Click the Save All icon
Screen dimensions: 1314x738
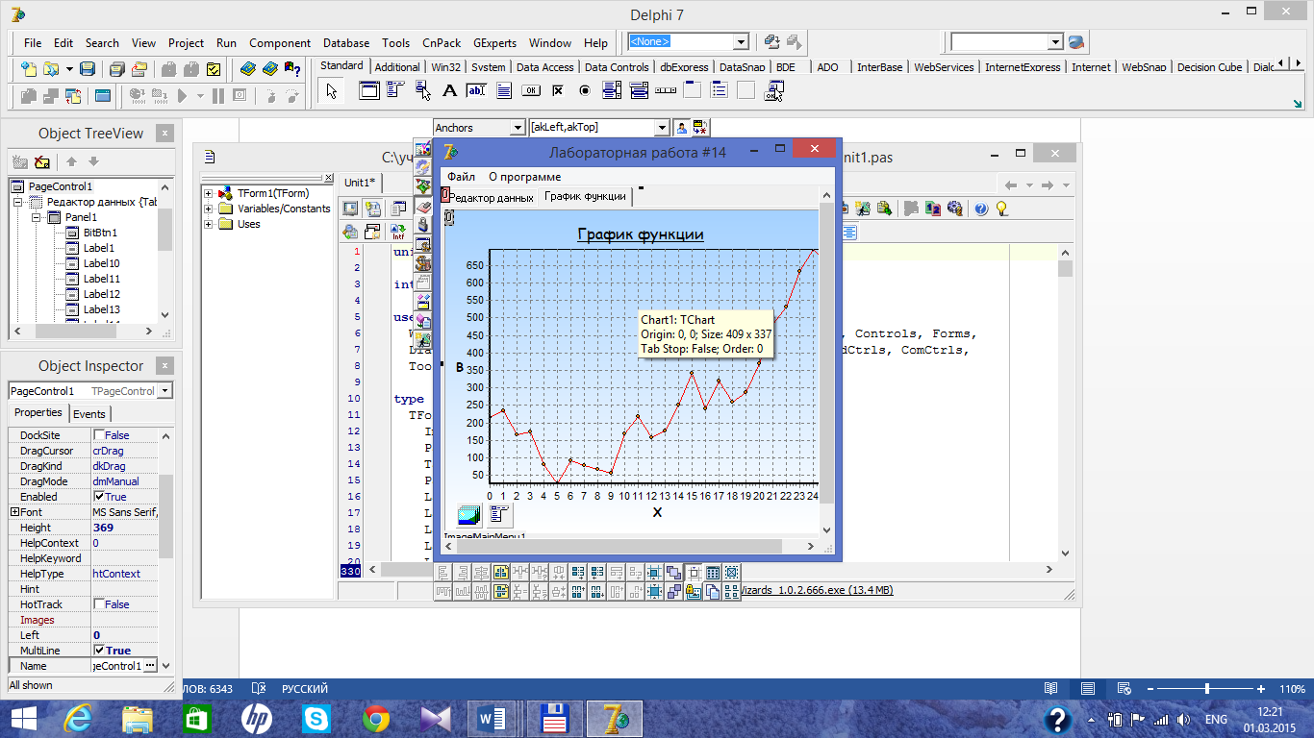pyautogui.click(x=116, y=69)
